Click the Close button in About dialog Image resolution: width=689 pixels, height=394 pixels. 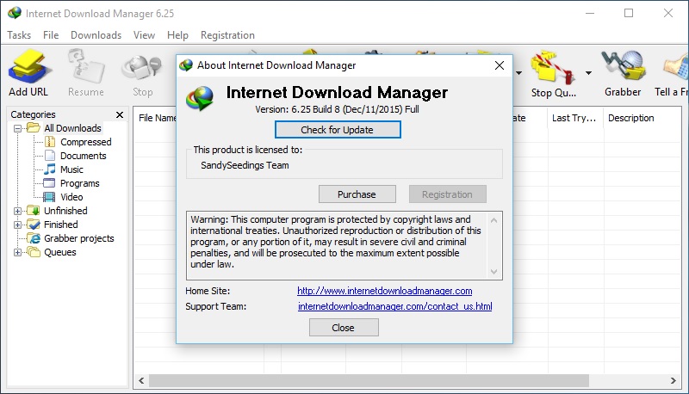pos(344,327)
